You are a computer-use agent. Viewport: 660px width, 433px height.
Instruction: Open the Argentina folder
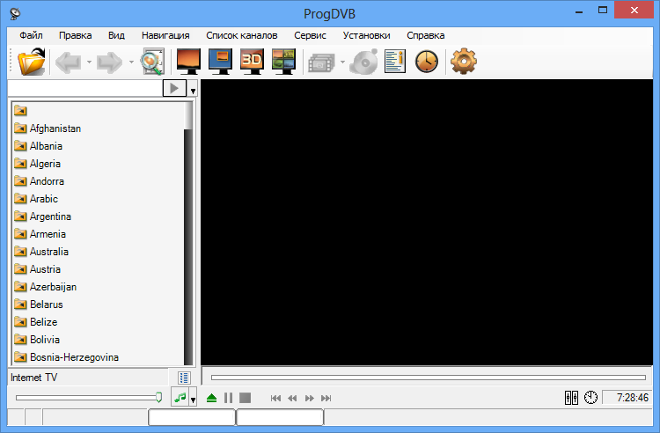[42, 216]
